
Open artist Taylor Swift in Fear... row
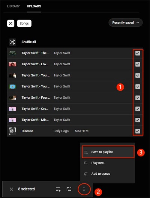click(x=62, y=97)
